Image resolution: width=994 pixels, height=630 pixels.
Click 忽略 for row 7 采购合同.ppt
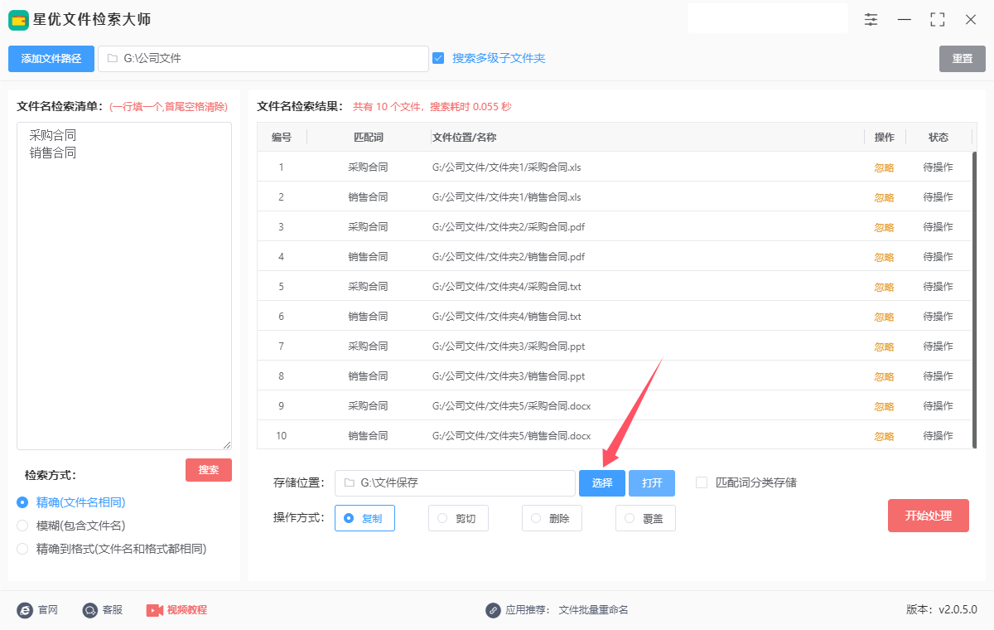[885, 346]
